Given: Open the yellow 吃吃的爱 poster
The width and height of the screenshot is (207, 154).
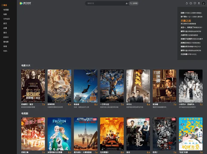Looking at the screenshot, I should 191,134.
